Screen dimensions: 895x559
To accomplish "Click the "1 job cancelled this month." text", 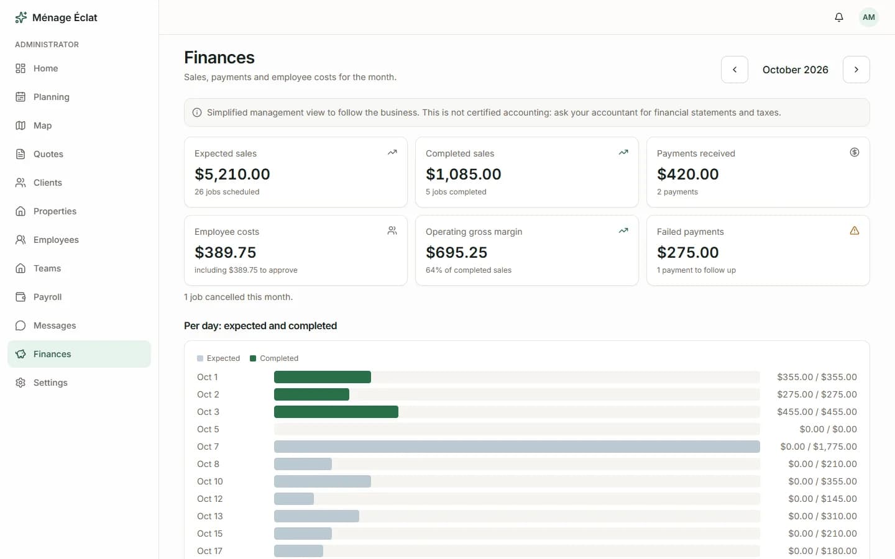I will click(238, 297).
